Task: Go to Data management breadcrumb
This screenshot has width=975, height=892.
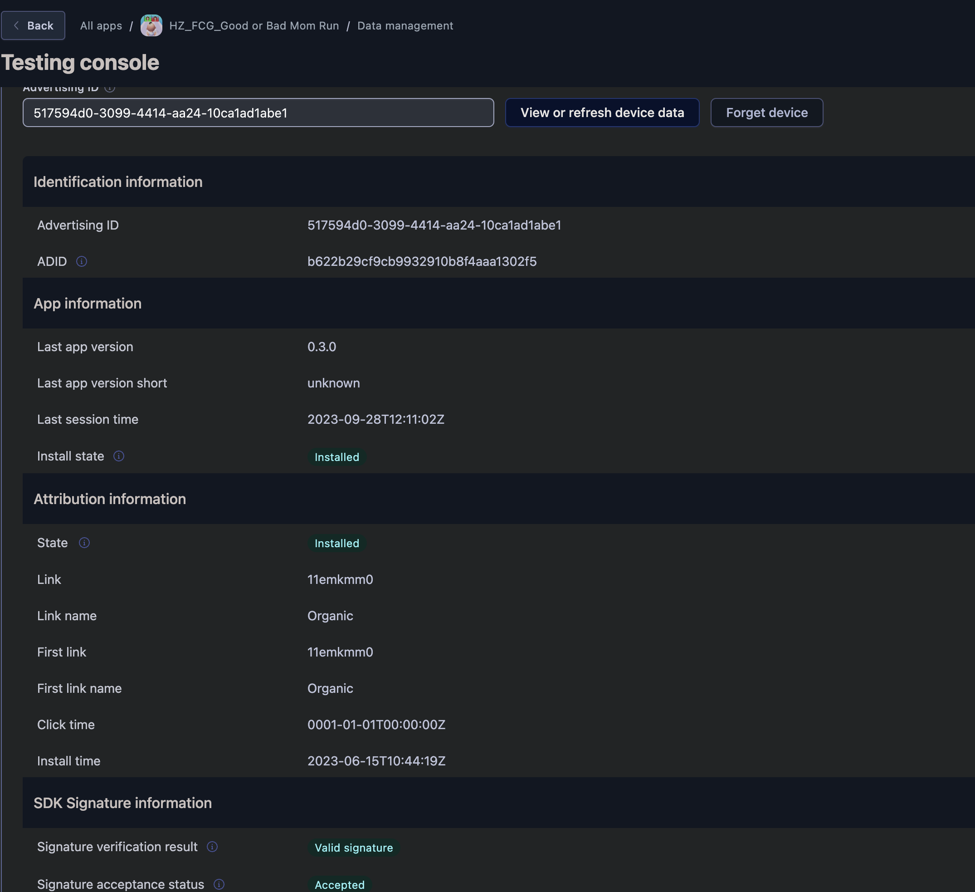Action: click(405, 26)
